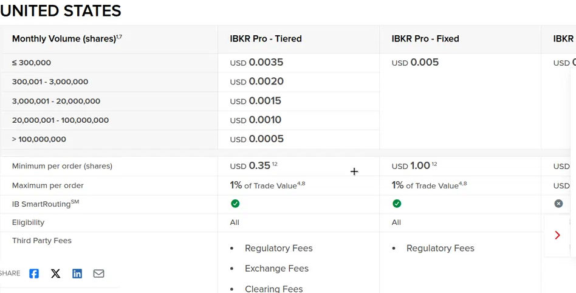
Task: Click the USD 0.0010 tiered rate
Action: point(256,120)
